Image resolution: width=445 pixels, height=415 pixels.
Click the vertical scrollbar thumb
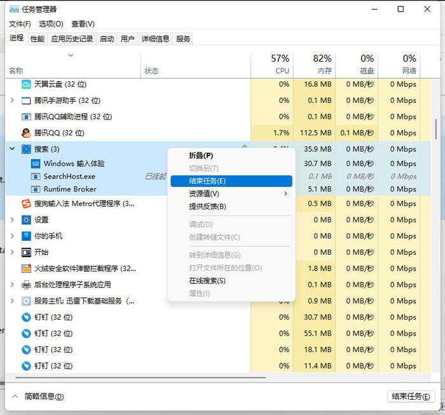pyautogui.click(x=436, y=129)
